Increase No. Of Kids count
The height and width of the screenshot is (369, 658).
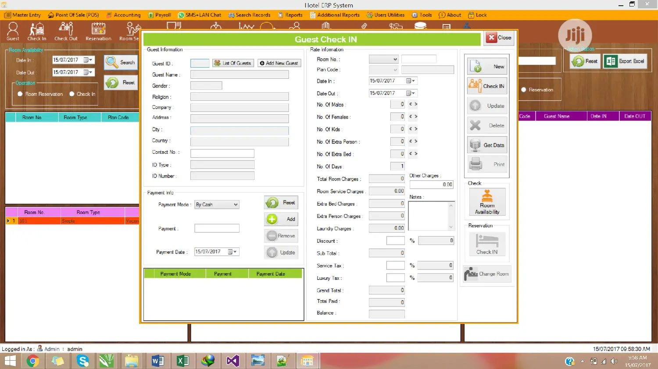pos(416,129)
